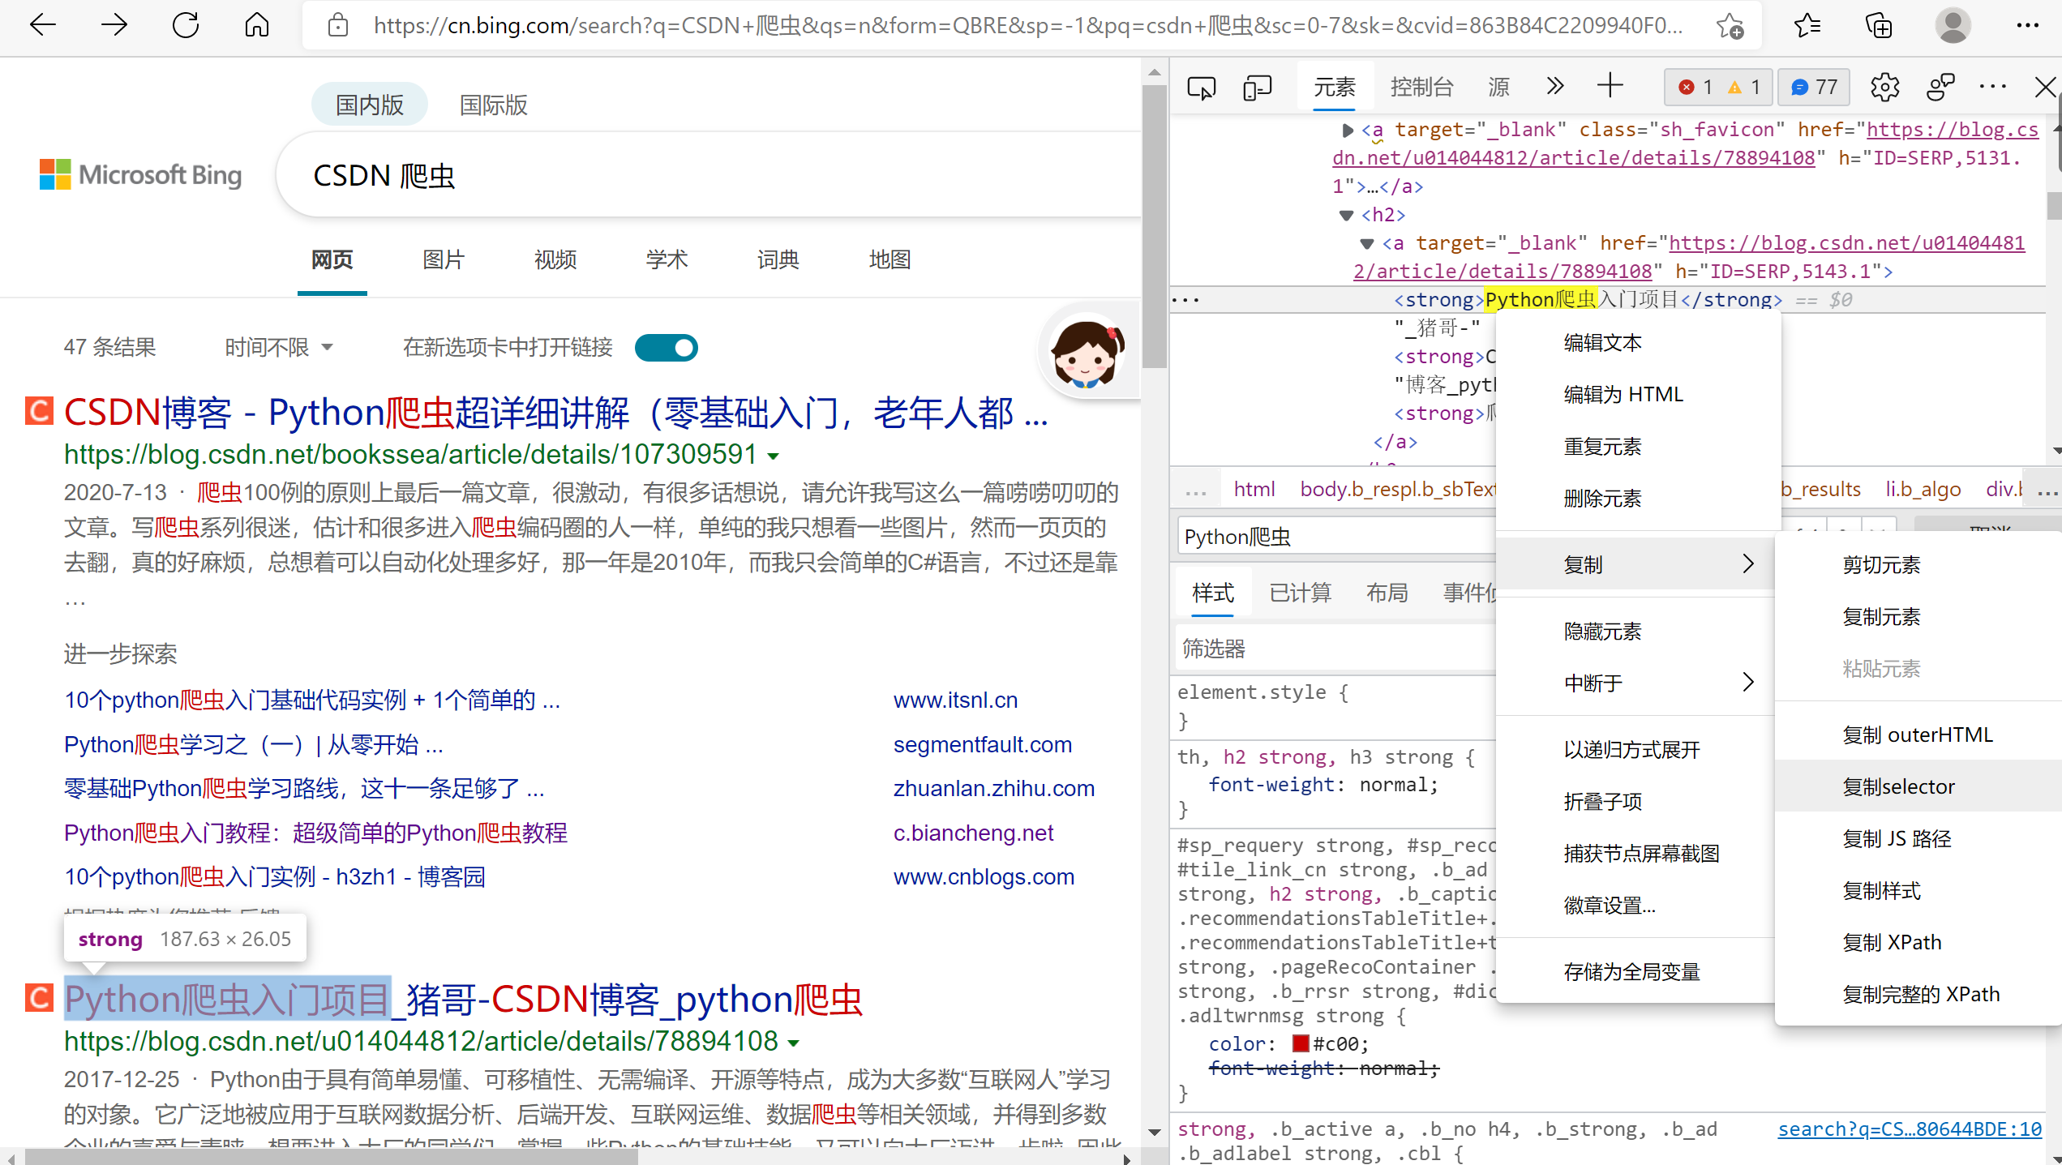
Task: Open the zhuanlan.zhihu.com link
Action: coord(994,787)
